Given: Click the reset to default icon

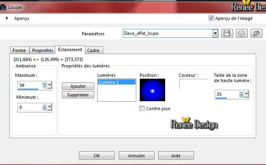Looking at the screenshot, I should [256, 33].
